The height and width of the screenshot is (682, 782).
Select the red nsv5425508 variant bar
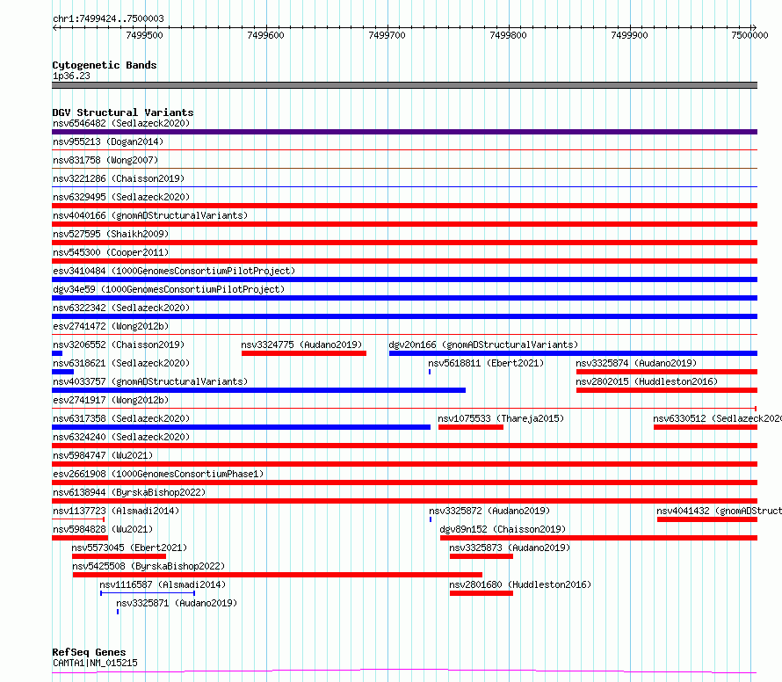278,575
